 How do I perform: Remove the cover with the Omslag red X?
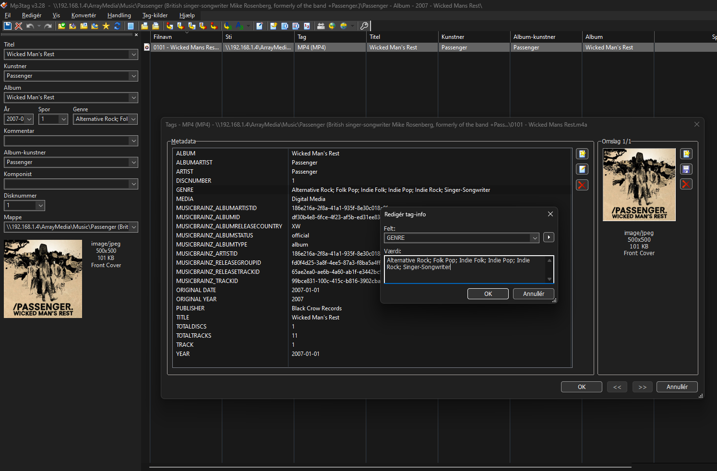coord(686,184)
